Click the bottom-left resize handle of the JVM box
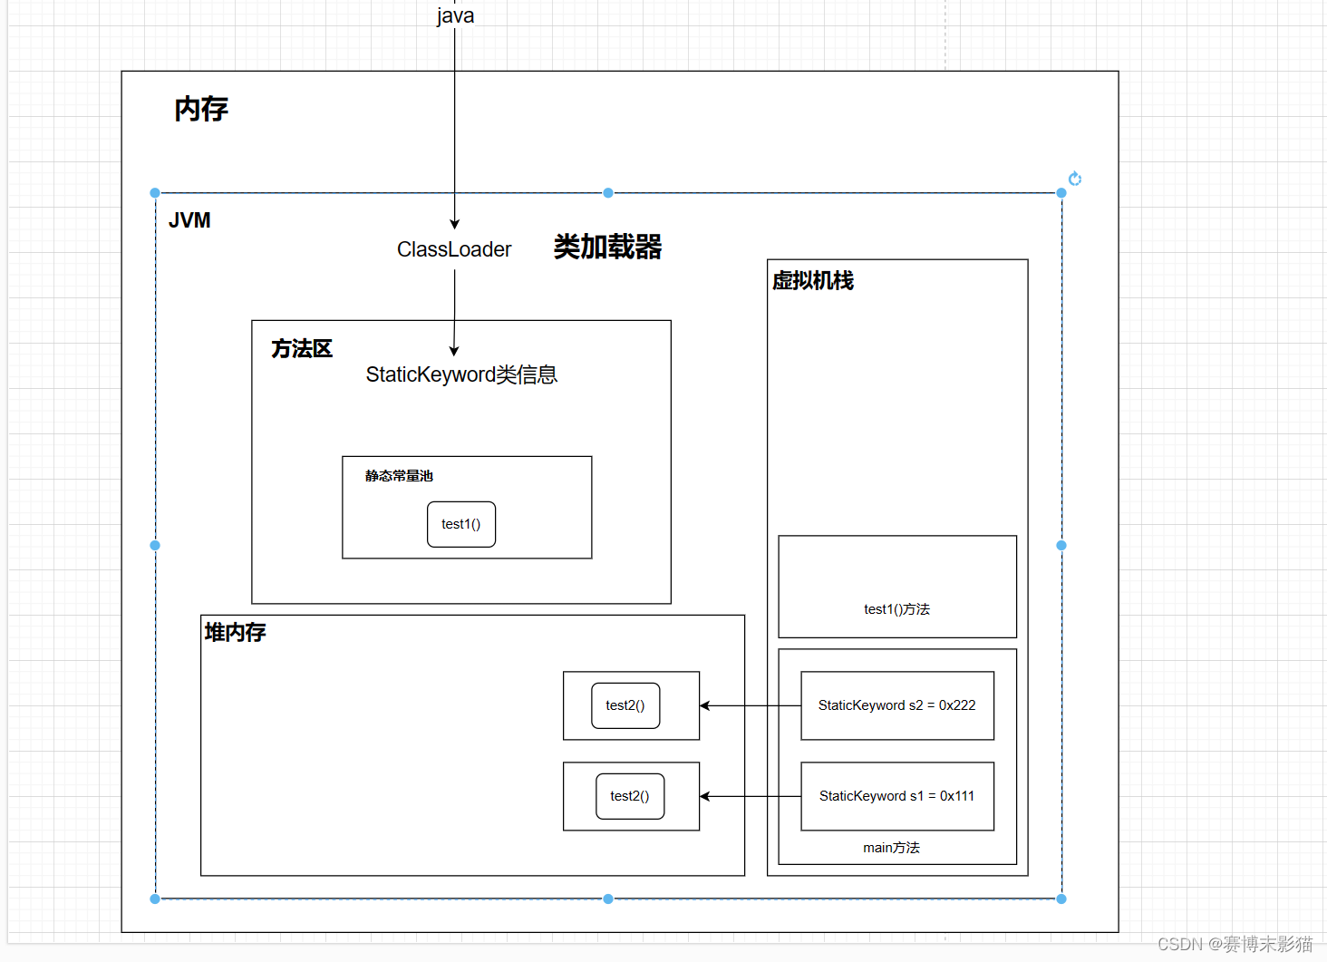 (x=155, y=899)
